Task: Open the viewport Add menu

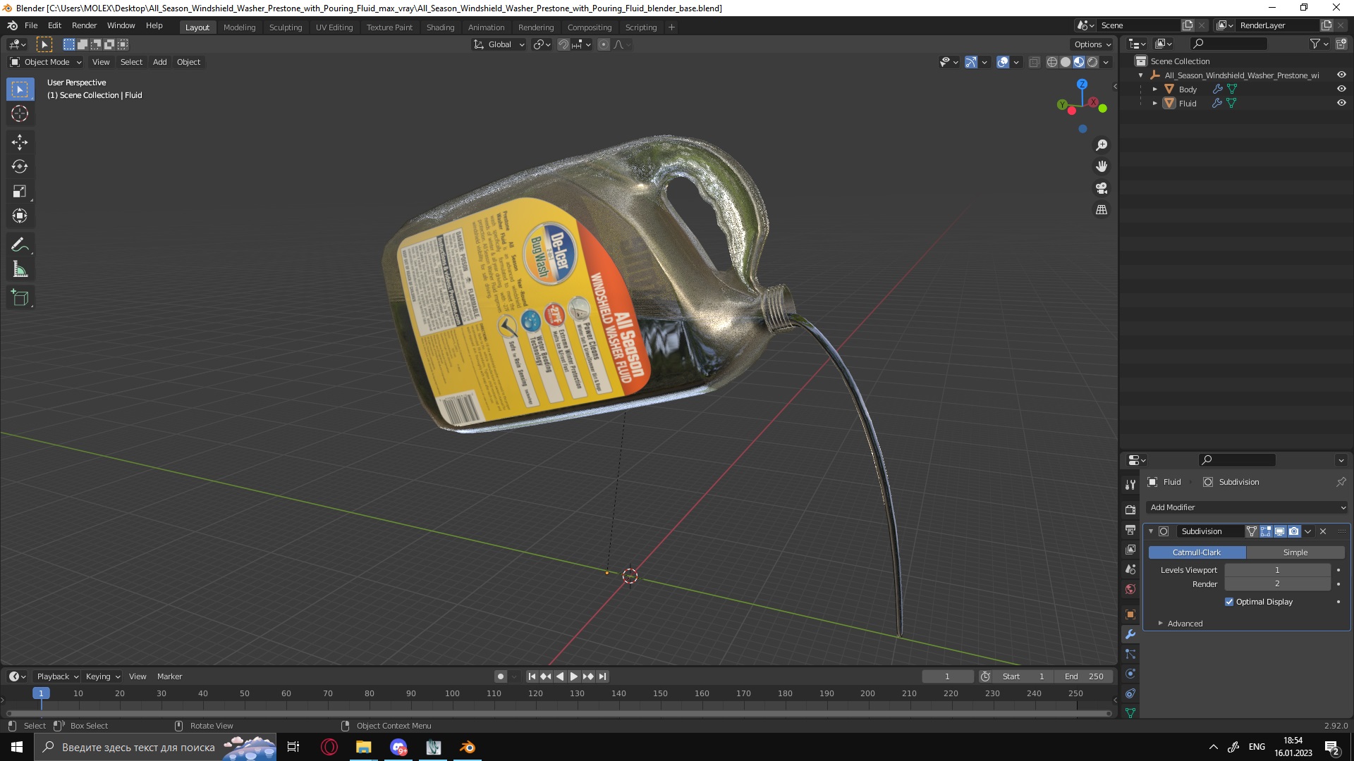Action: [x=160, y=62]
